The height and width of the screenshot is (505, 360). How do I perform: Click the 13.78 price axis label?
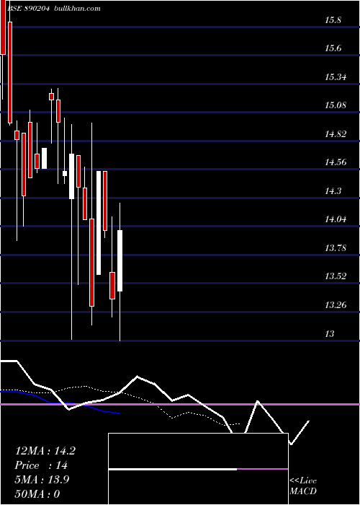336,248
